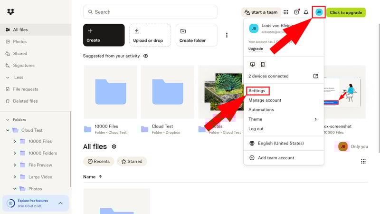The height and width of the screenshot is (214, 380).
Task: Toggle the Starred filter chip
Action: (132, 161)
